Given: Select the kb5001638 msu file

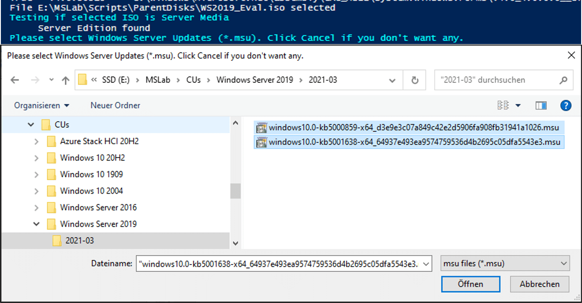Looking at the screenshot, I should (x=409, y=142).
